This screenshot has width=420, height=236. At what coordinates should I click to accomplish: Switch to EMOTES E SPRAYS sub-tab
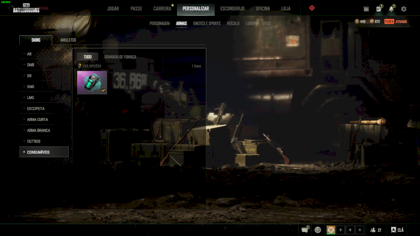point(207,23)
